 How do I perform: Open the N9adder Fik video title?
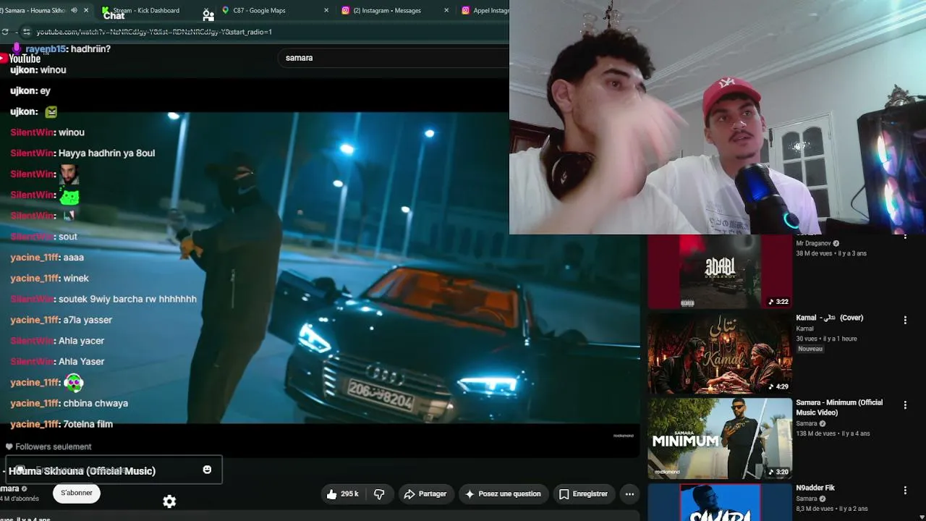click(x=815, y=488)
